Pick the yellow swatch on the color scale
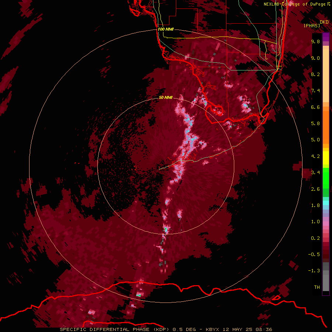332x332 pixels. point(326,158)
